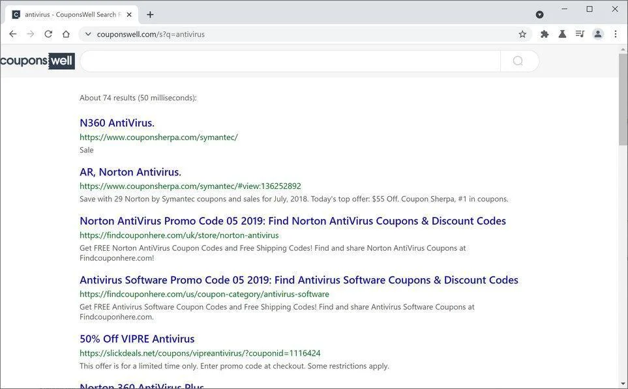Click findcouponhere.com coupon-category antivirus-software URL

(x=204, y=294)
